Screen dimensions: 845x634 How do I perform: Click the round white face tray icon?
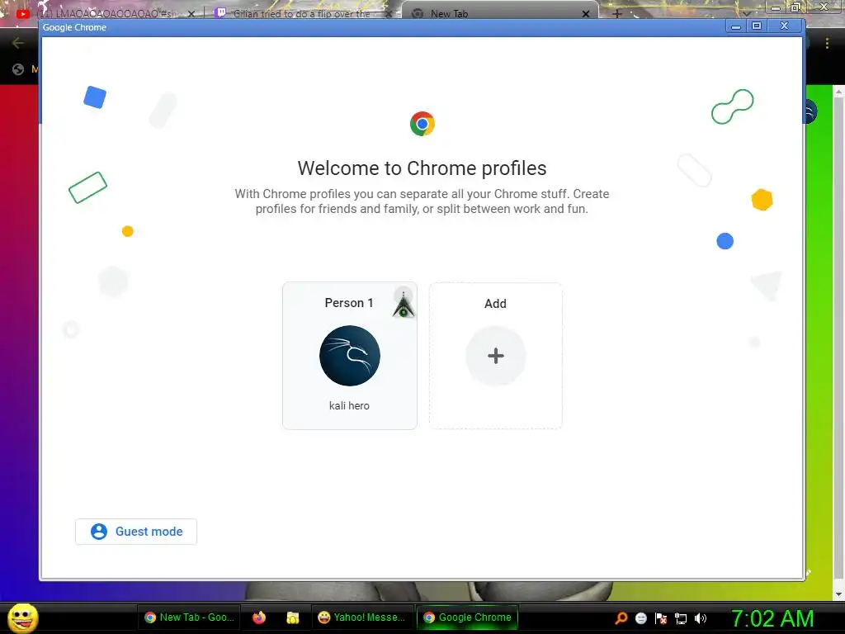(x=640, y=618)
